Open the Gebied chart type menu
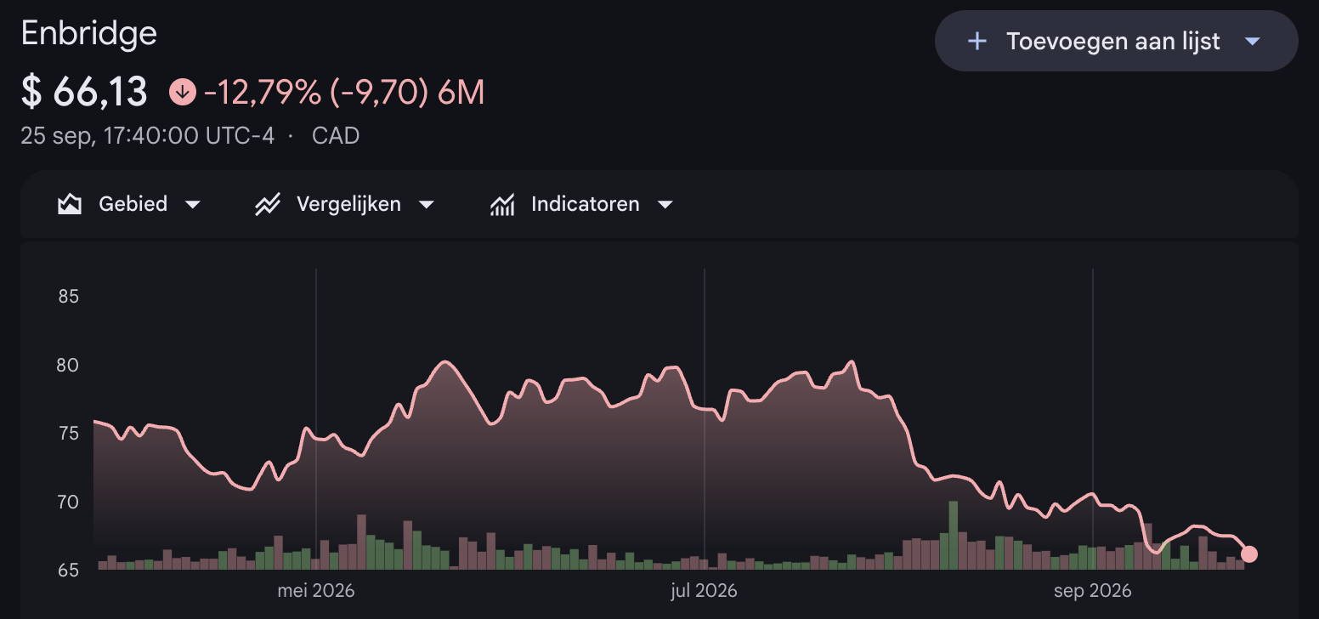The height and width of the screenshot is (619, 1319). [x=129, y=204]
